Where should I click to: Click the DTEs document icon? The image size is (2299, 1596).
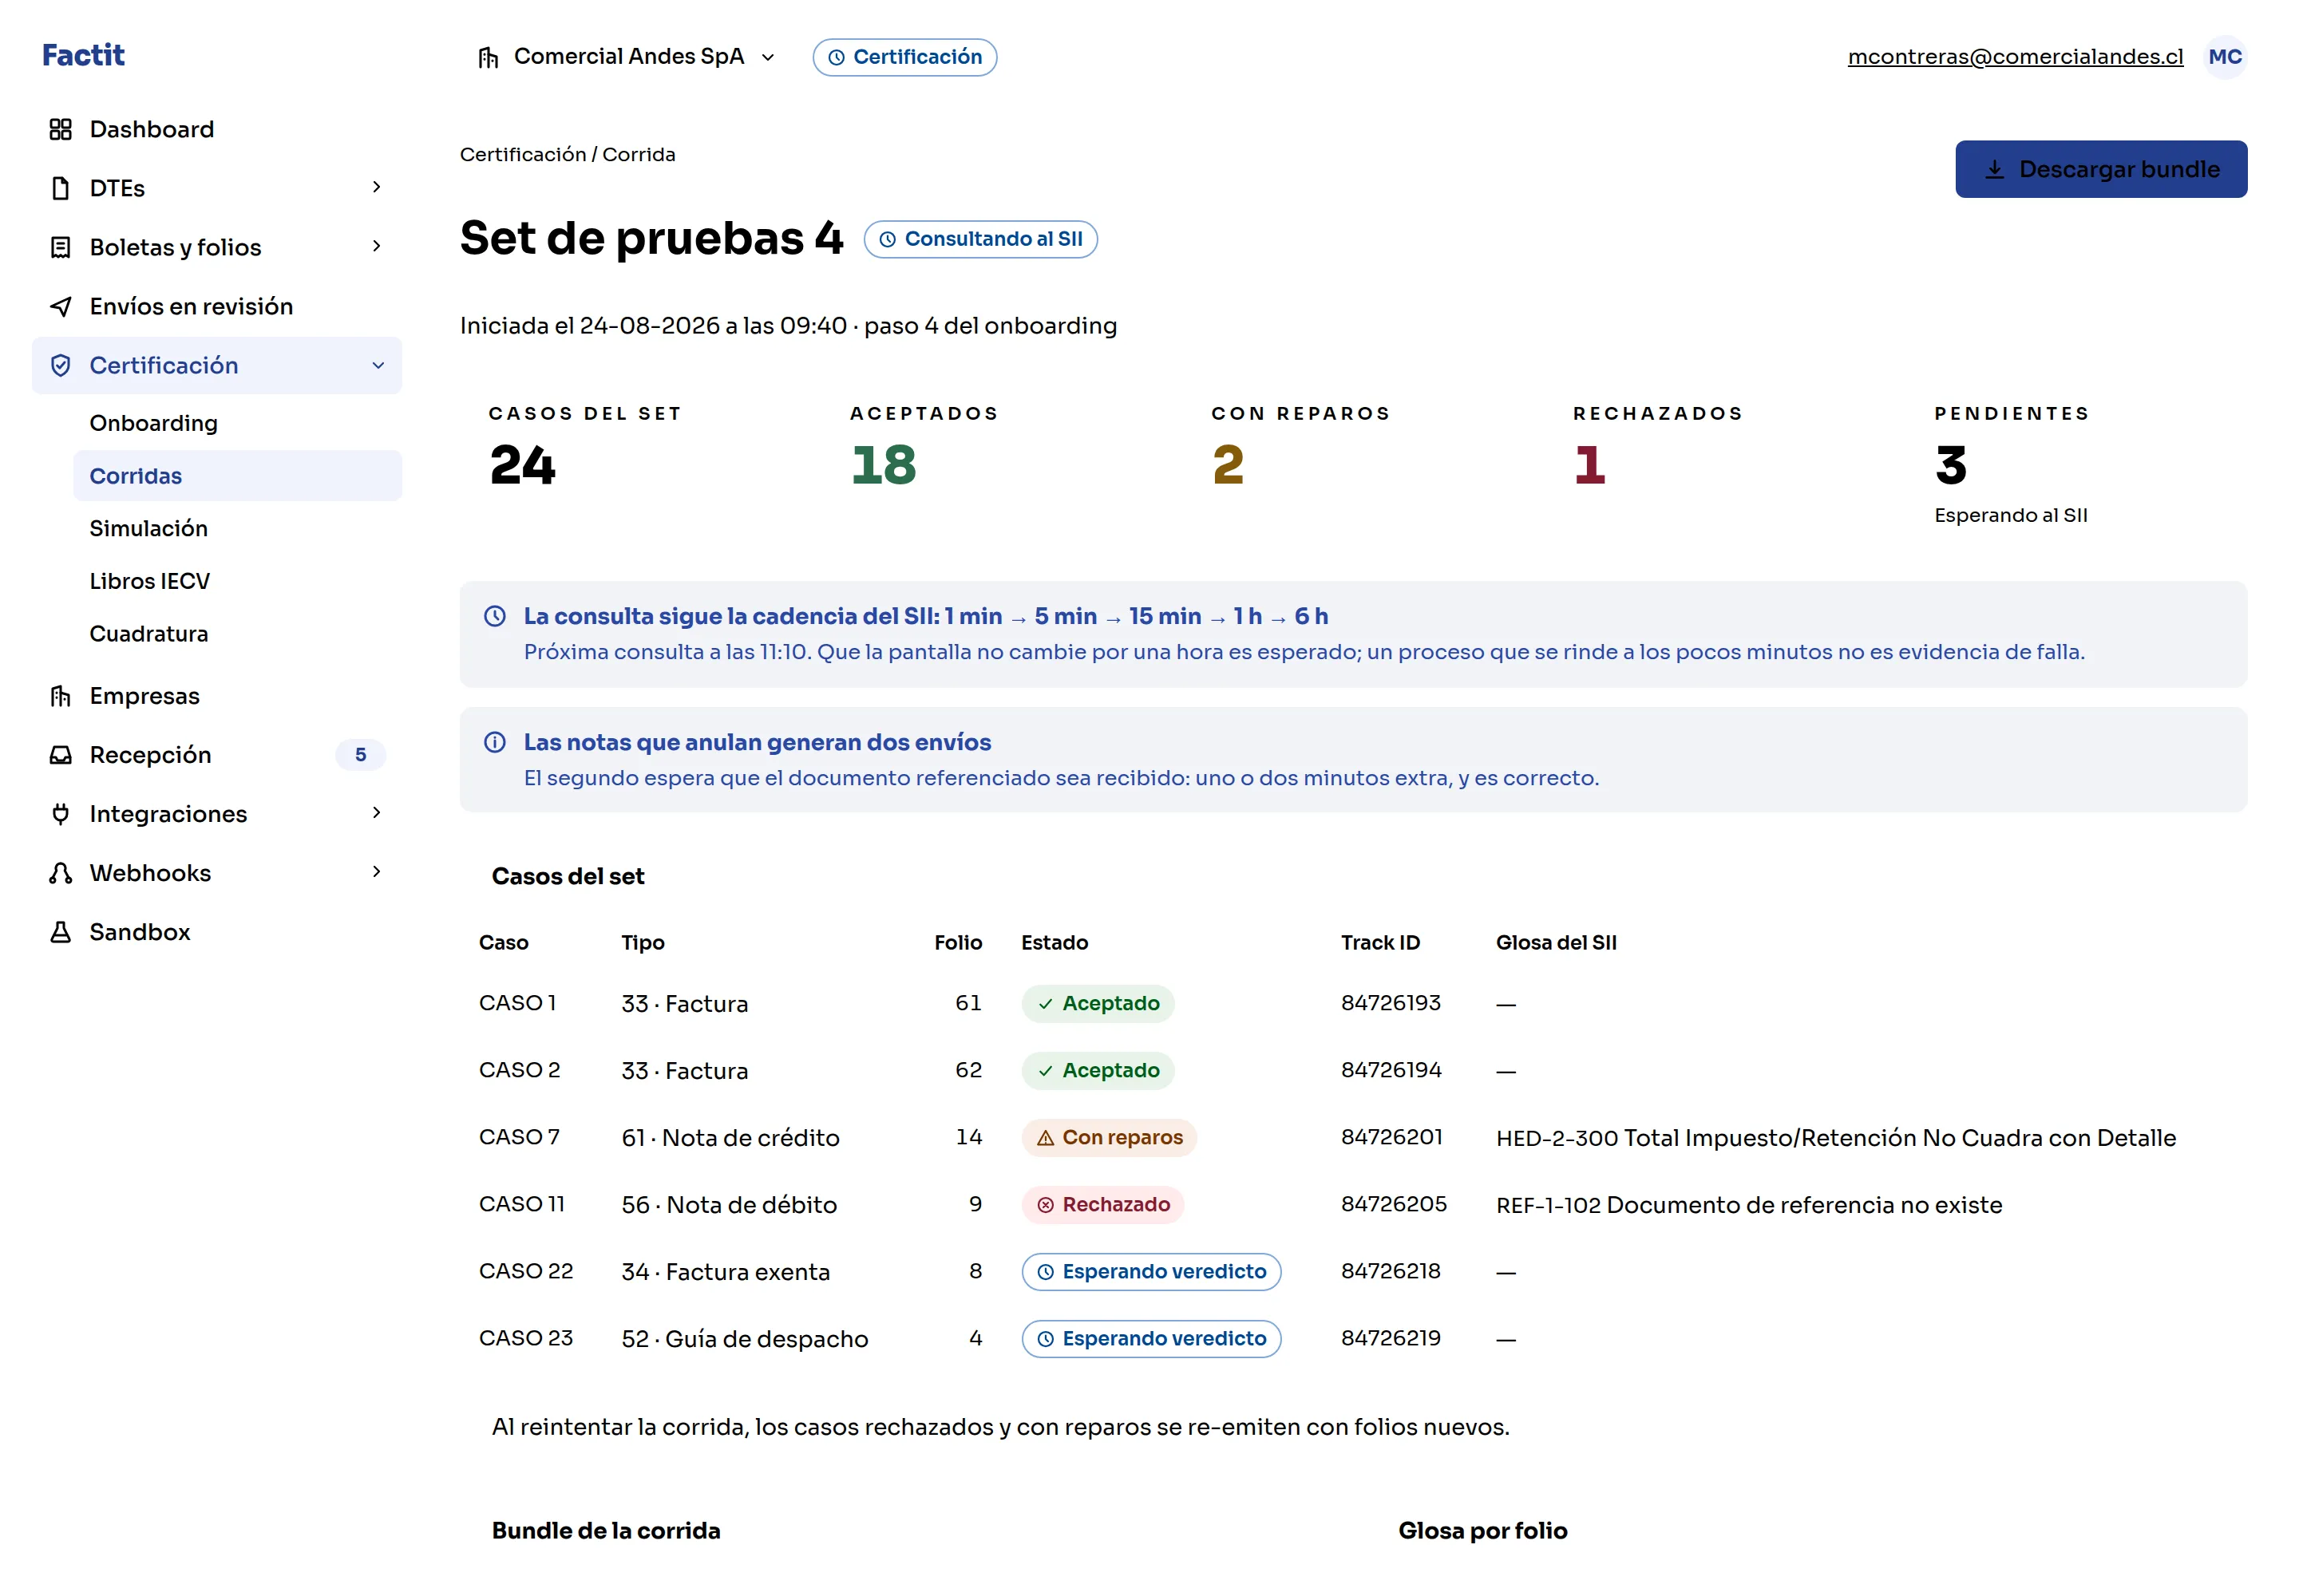tap(60, 188)
